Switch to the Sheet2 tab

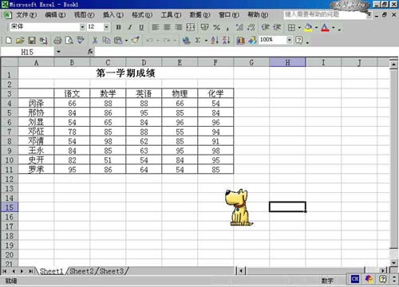pos(81,271)
